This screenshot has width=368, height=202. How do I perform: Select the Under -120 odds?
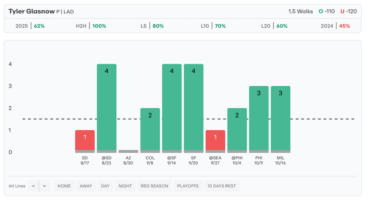click(x=349, y=12)
